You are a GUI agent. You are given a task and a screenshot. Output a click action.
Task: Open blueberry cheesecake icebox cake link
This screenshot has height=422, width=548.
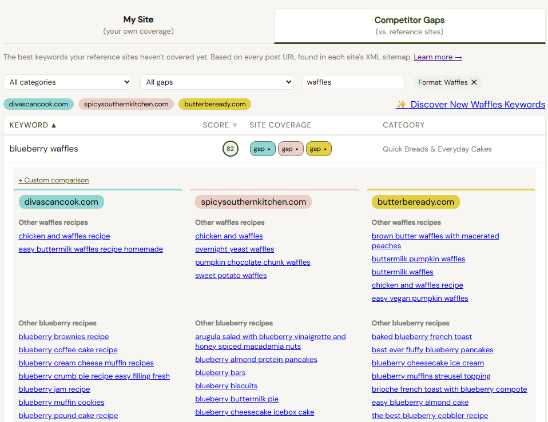click(255, 412)
